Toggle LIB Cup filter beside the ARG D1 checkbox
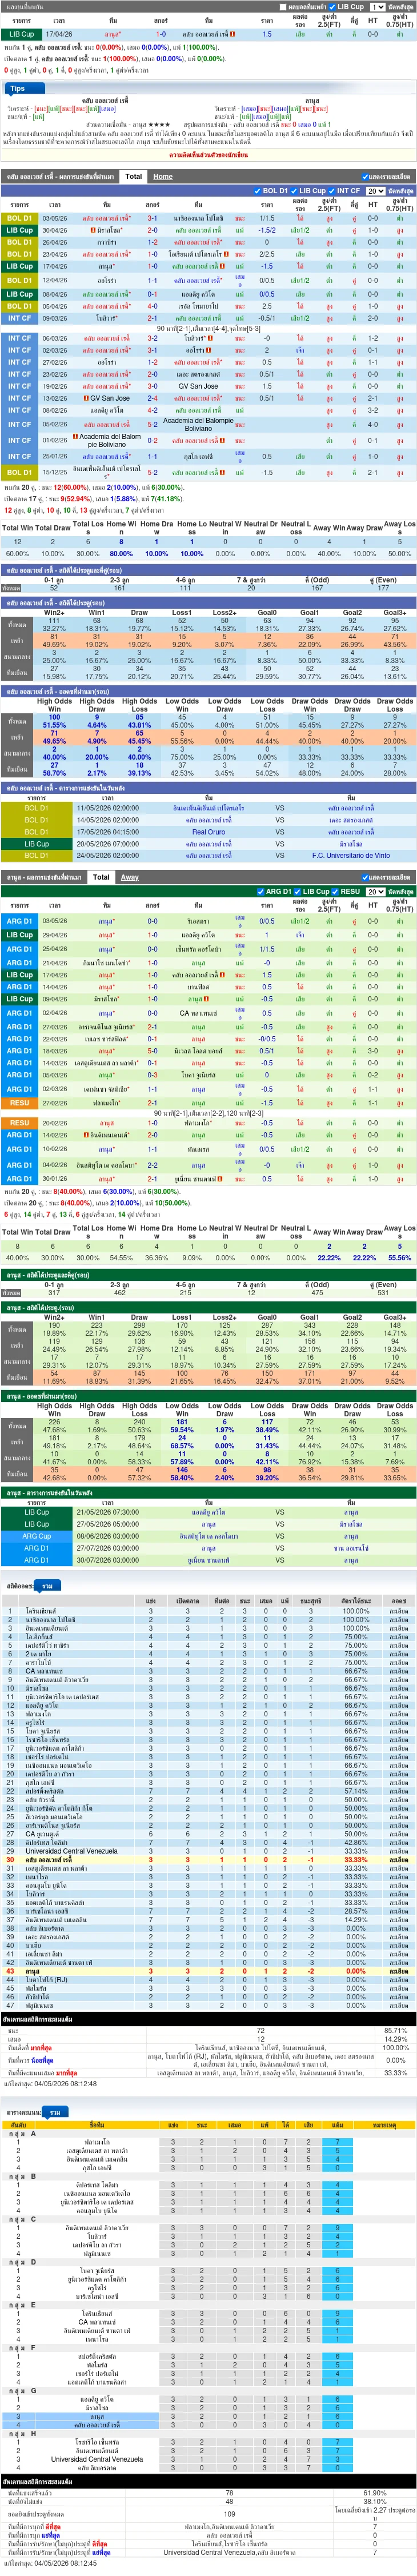Image resolution: width=417 pixels, height=2576 pixels. coord(299,891)
